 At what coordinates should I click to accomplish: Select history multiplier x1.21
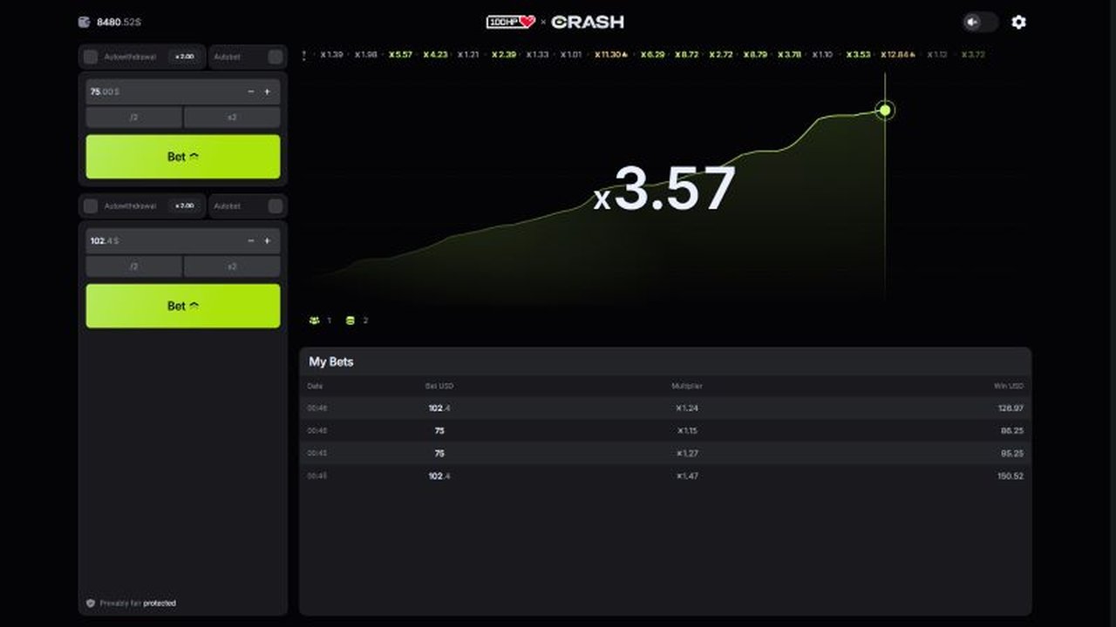tap(468, 55)
